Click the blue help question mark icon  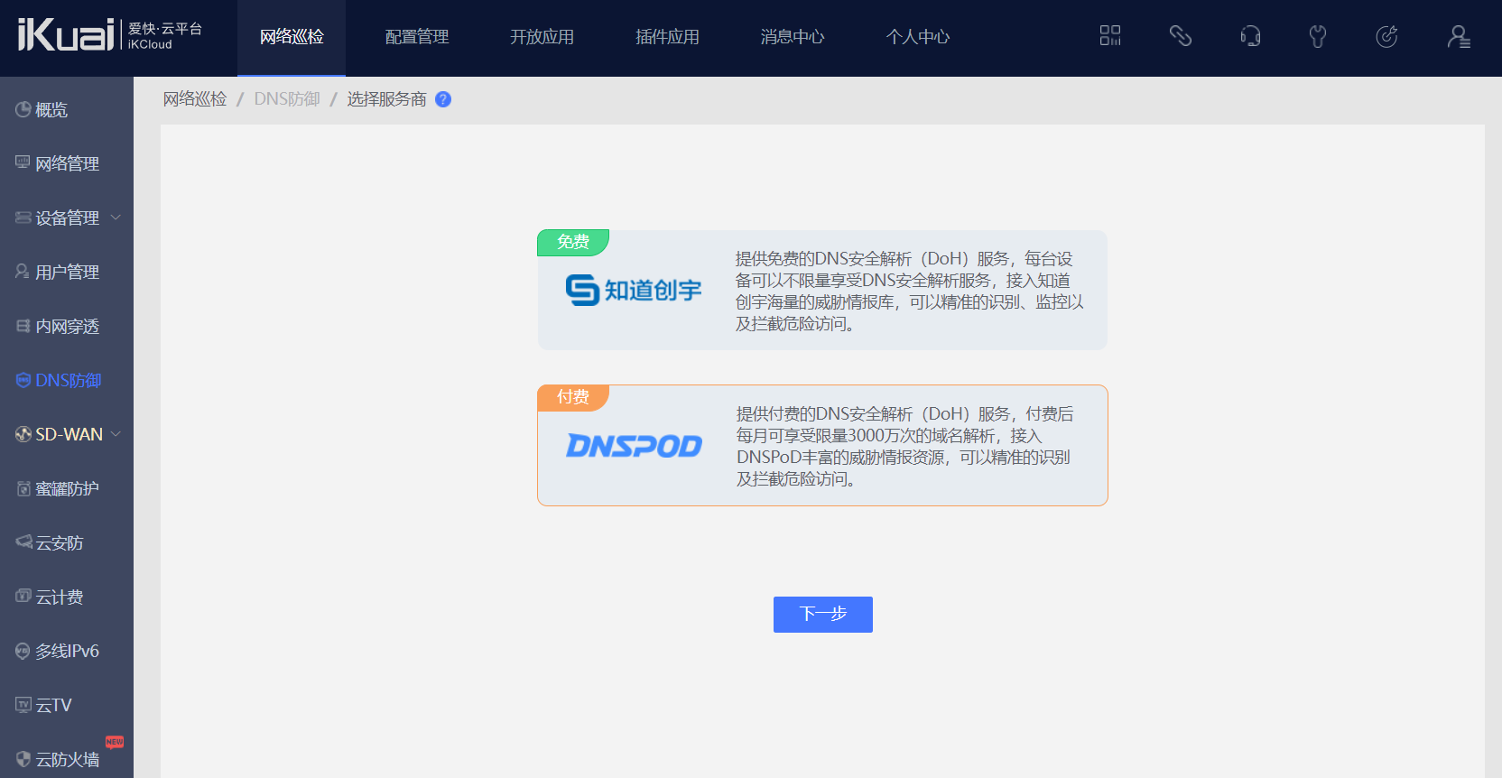443,99
